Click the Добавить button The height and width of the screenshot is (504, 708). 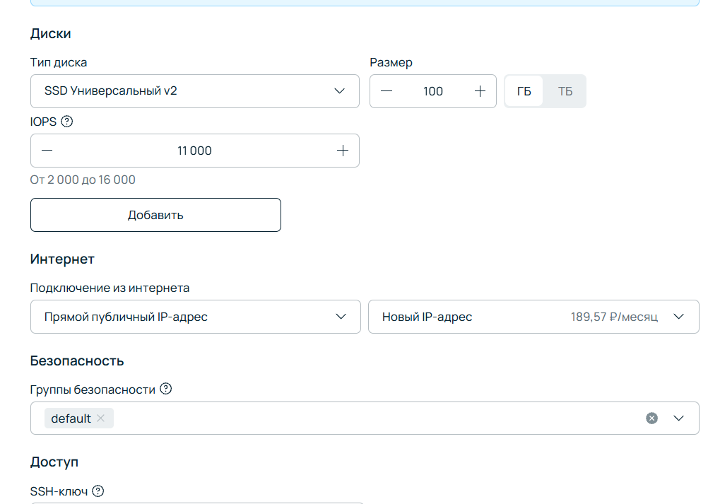155,215
